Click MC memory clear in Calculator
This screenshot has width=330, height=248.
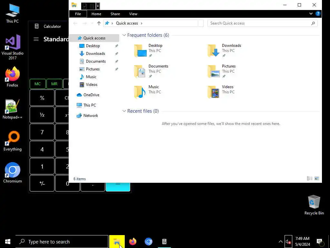pos(37,84)
